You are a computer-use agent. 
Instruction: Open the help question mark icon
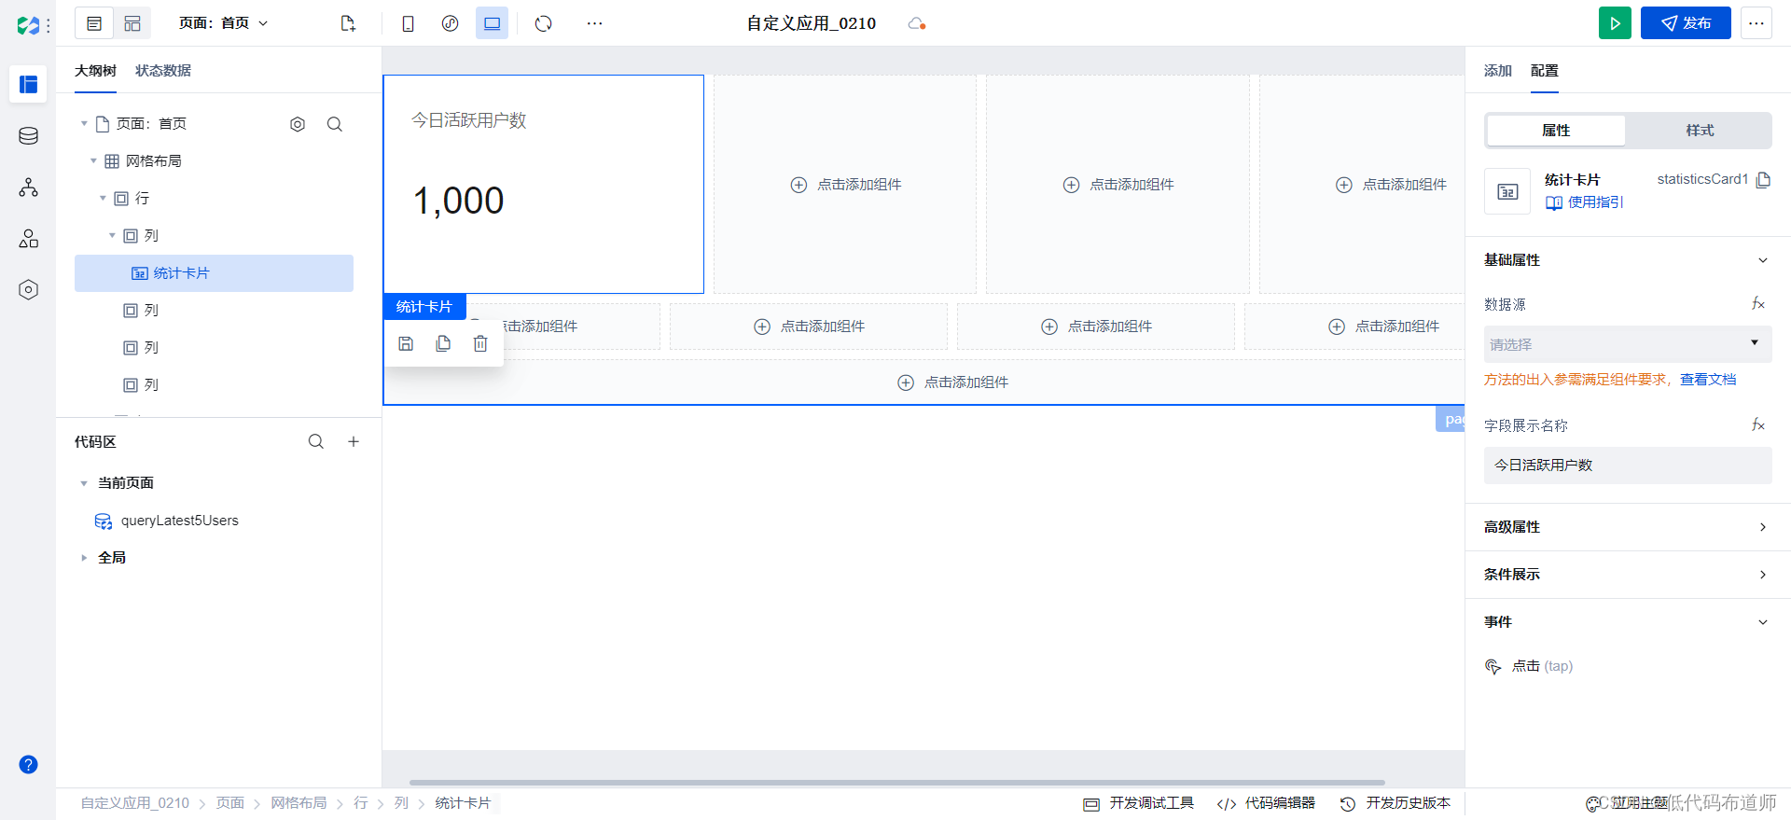[28, 765]
